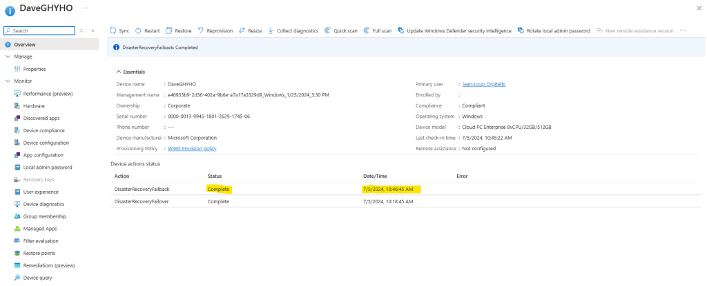
Task: Open Hardware page
Action: click(34, 106)
